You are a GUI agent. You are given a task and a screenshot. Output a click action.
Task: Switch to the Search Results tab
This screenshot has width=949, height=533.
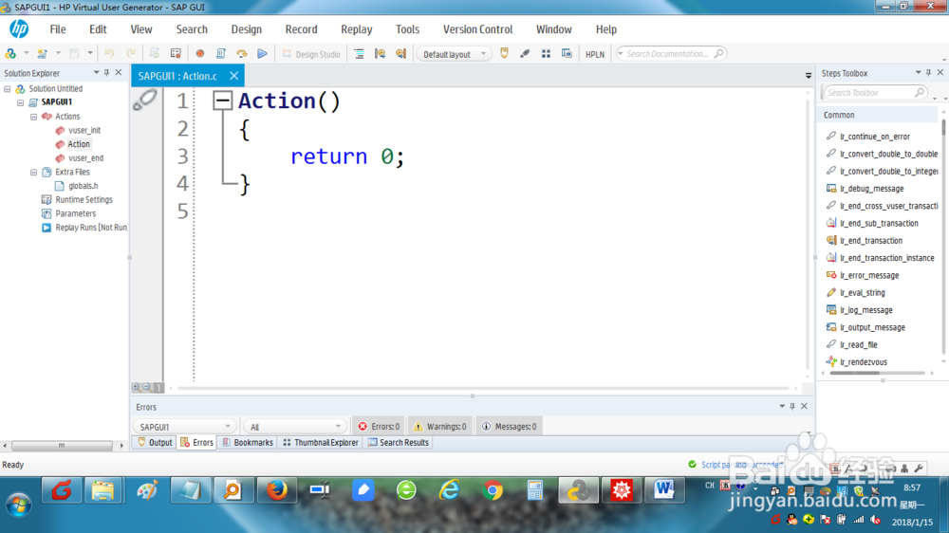[x=399, y=443]
